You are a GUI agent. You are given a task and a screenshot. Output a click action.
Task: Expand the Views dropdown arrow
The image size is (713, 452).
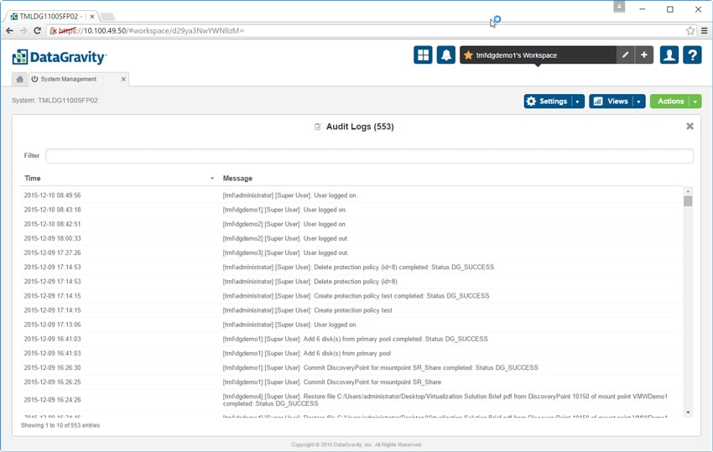tap(639, 101)
